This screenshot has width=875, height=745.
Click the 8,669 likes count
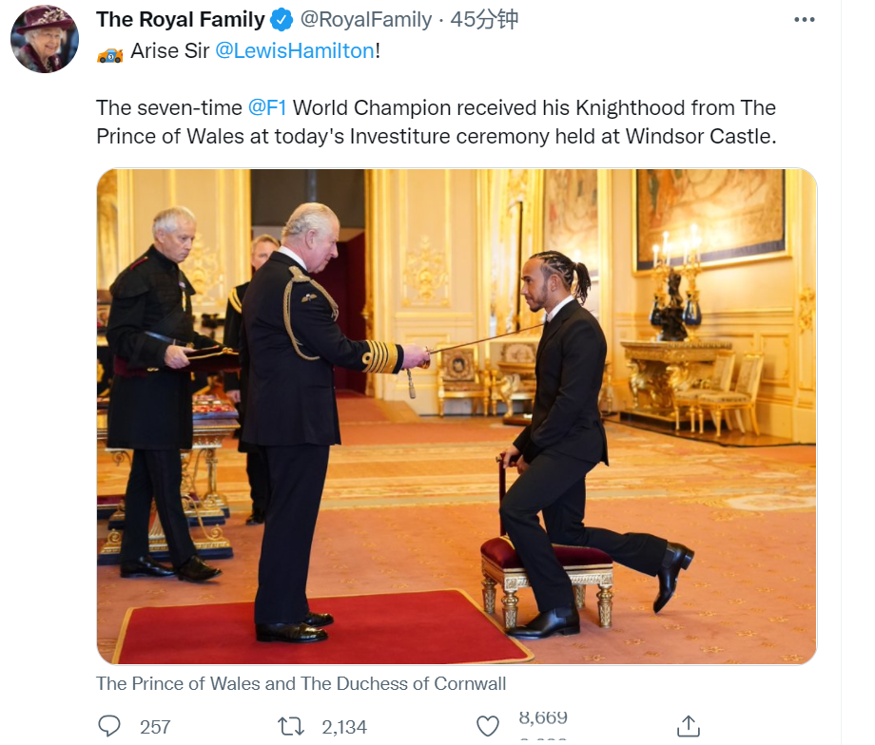(543, 718)
